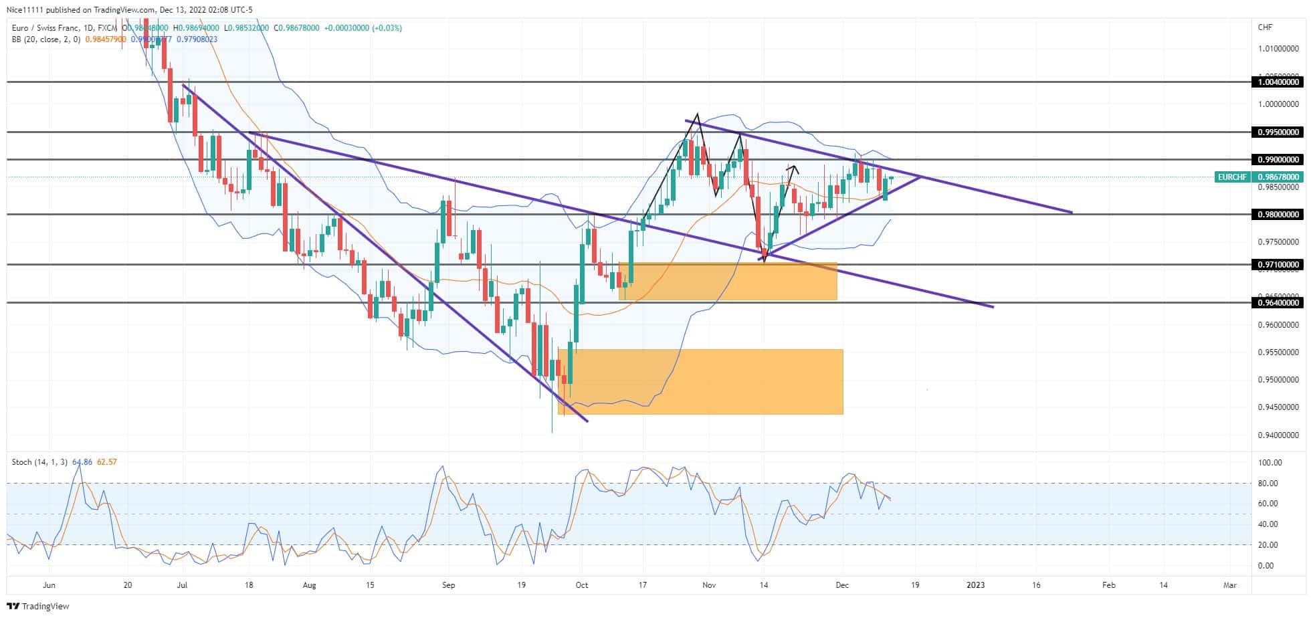
Task: Click the Jun label on the time axis
Action: pos(49,585)
